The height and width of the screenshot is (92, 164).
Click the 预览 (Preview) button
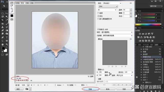point(19,89)
